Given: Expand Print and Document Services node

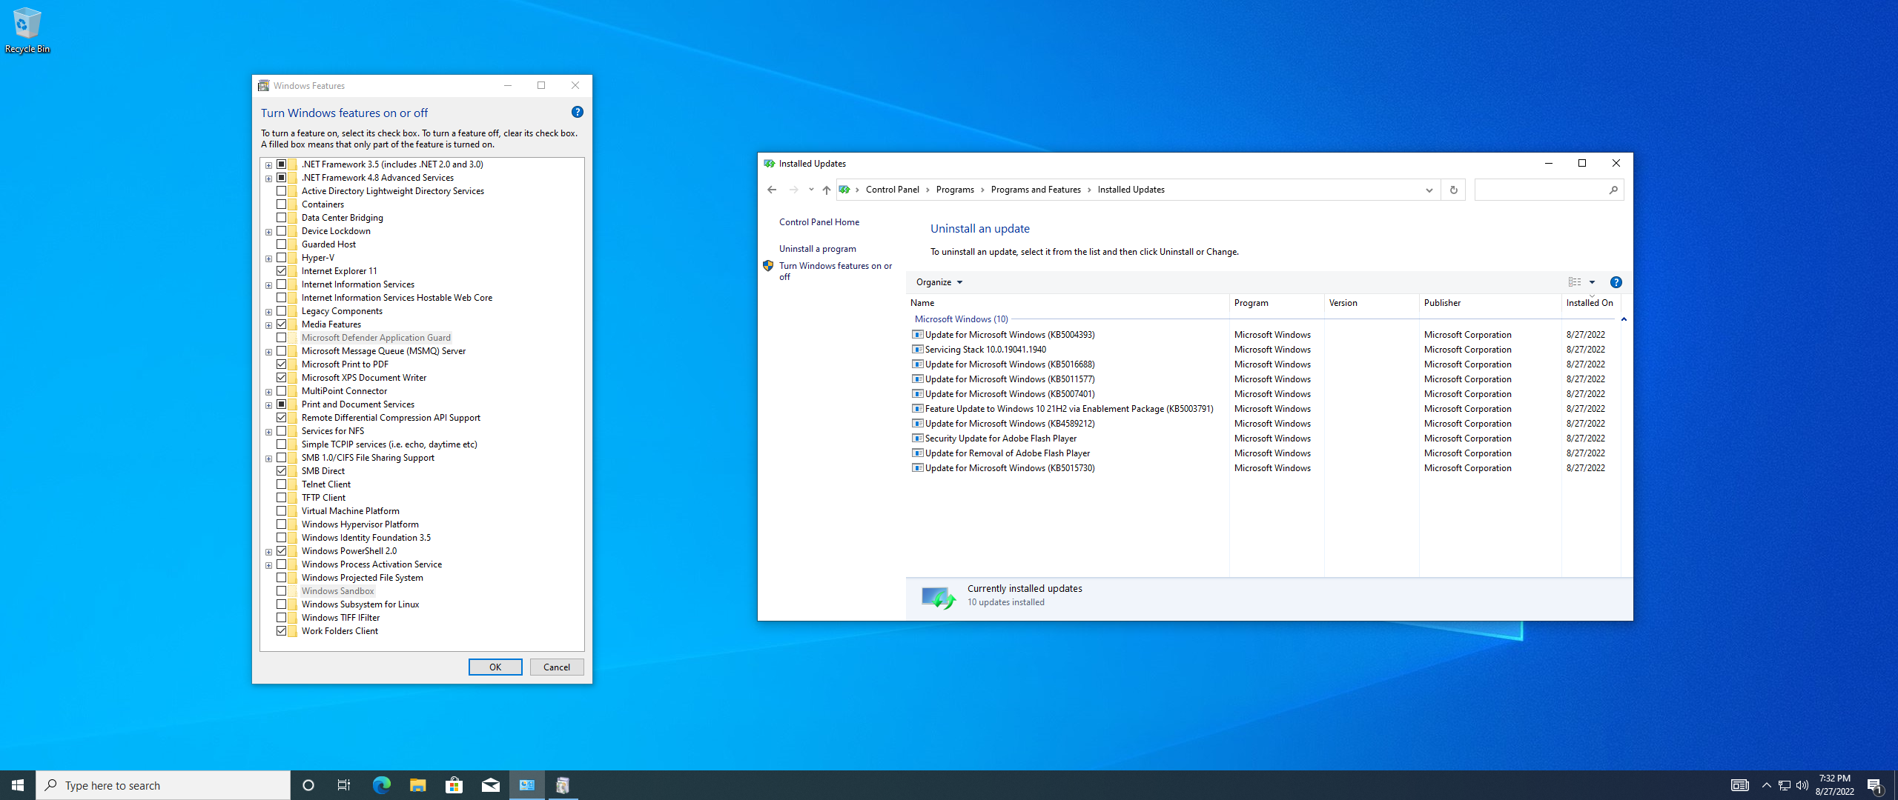Looking at the screenshot, I should (x=269, y=405).
